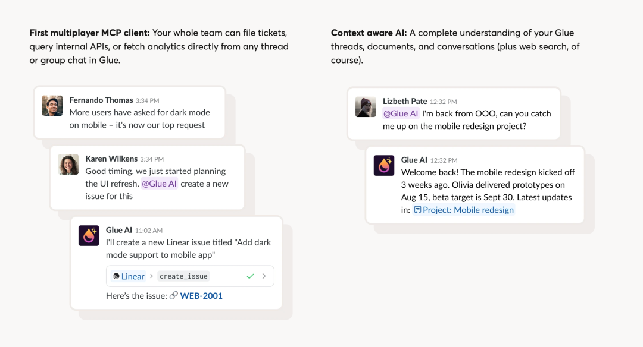
Task: Click the Linear label in tool row
Action: tap(133, 276)
